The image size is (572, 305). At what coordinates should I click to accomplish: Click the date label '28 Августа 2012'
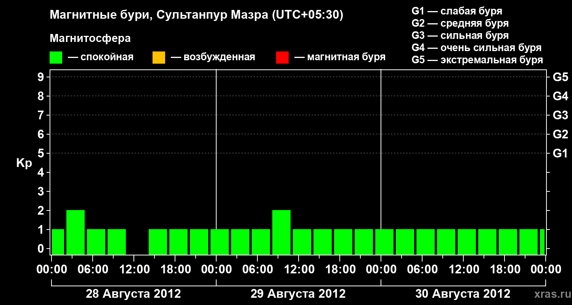click(x=133, y=294)
